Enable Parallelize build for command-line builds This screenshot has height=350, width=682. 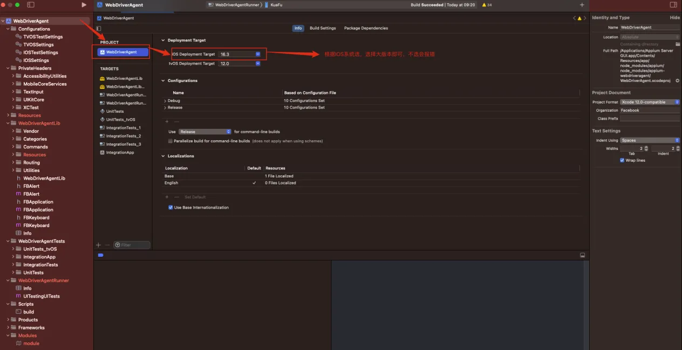(x=170, y=141)
